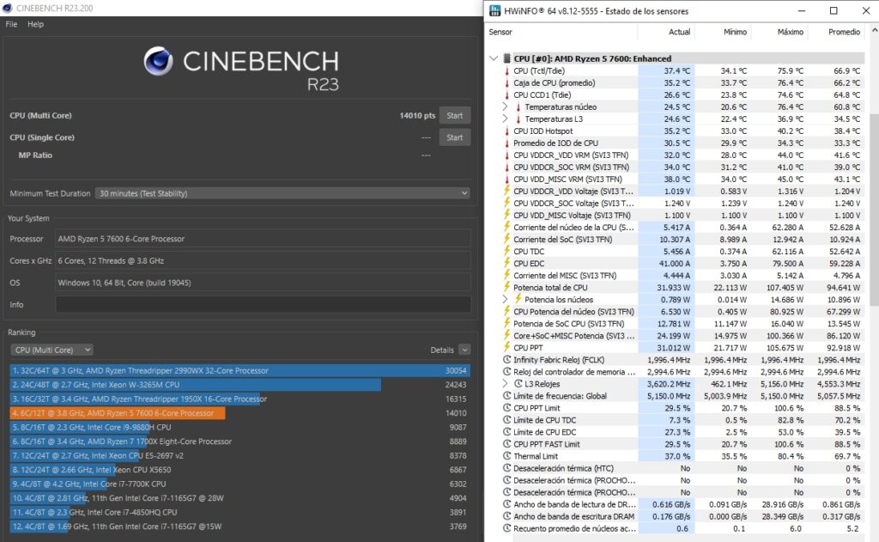Click the Actual column header

[x=680, y=32]
